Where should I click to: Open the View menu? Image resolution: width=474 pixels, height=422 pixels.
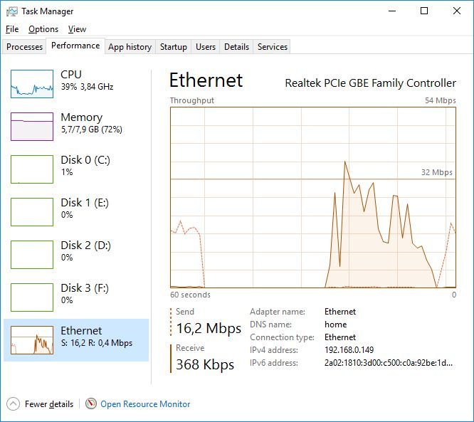point(77,29)
